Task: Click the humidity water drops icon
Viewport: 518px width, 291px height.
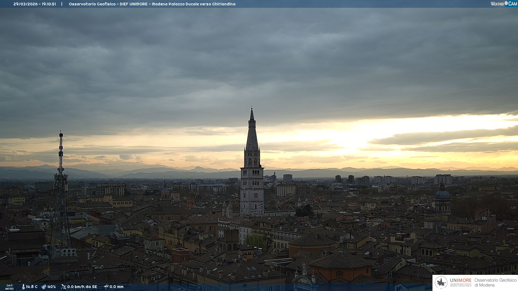Action: pyautogui.click(x=44, y=287)
